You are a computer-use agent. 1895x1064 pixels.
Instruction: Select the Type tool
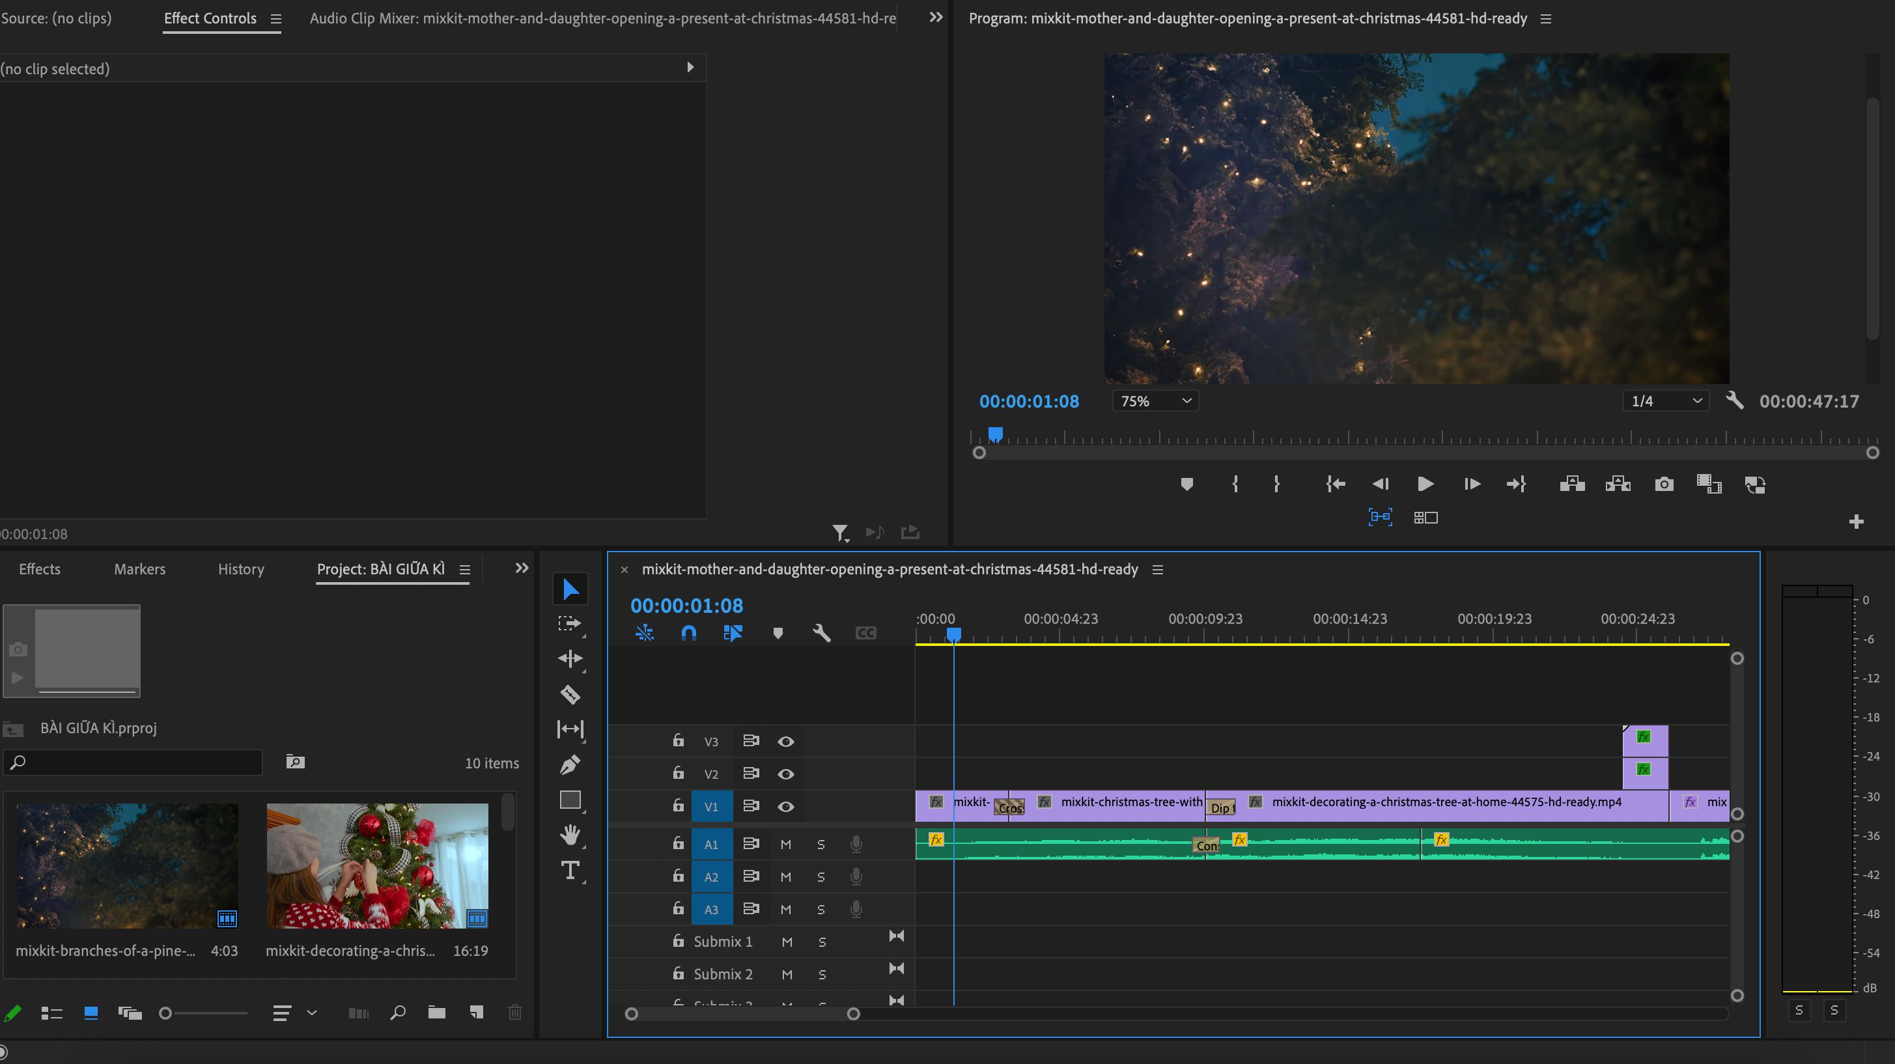pyautogui.click(x=570, y=871)
